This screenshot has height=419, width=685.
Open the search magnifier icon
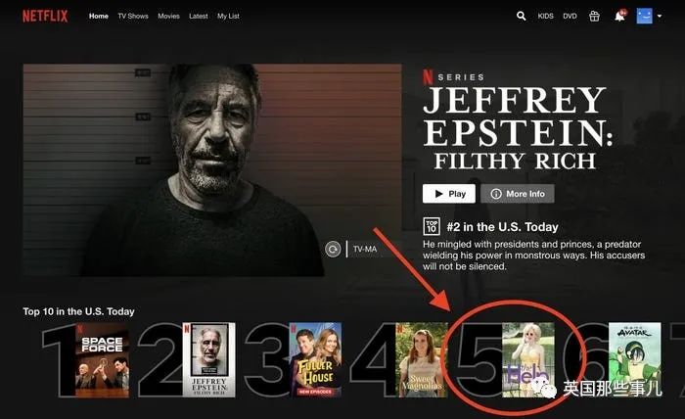(521, 16)
